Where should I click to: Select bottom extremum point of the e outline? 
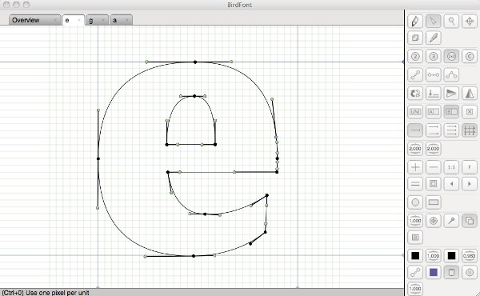click(194, 256)
